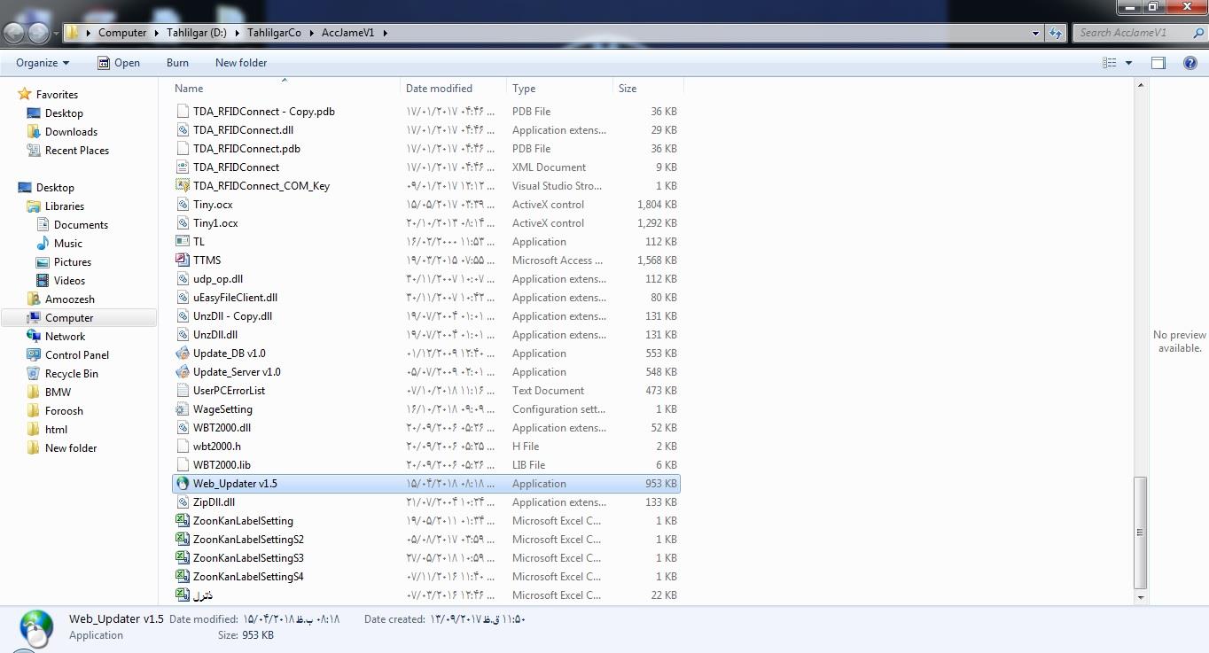
Task: Click the Web_Updater v1.5 application icon
Action: click(183, 484)
